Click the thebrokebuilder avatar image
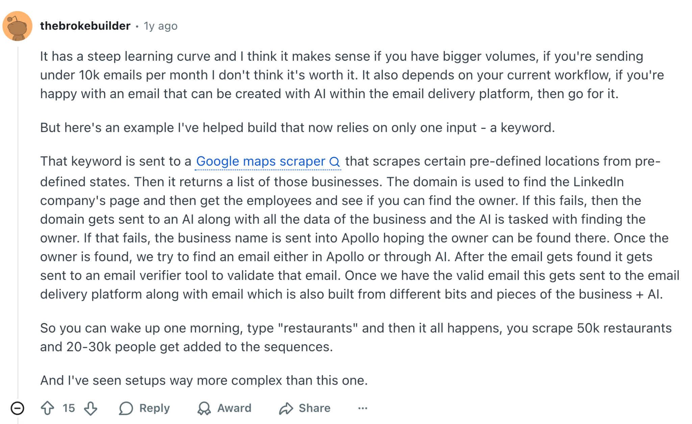692x424 pixels. pyautogui.click(x=17, y=26)
